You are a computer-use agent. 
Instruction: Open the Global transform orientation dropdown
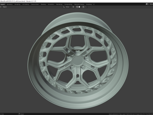67,7
